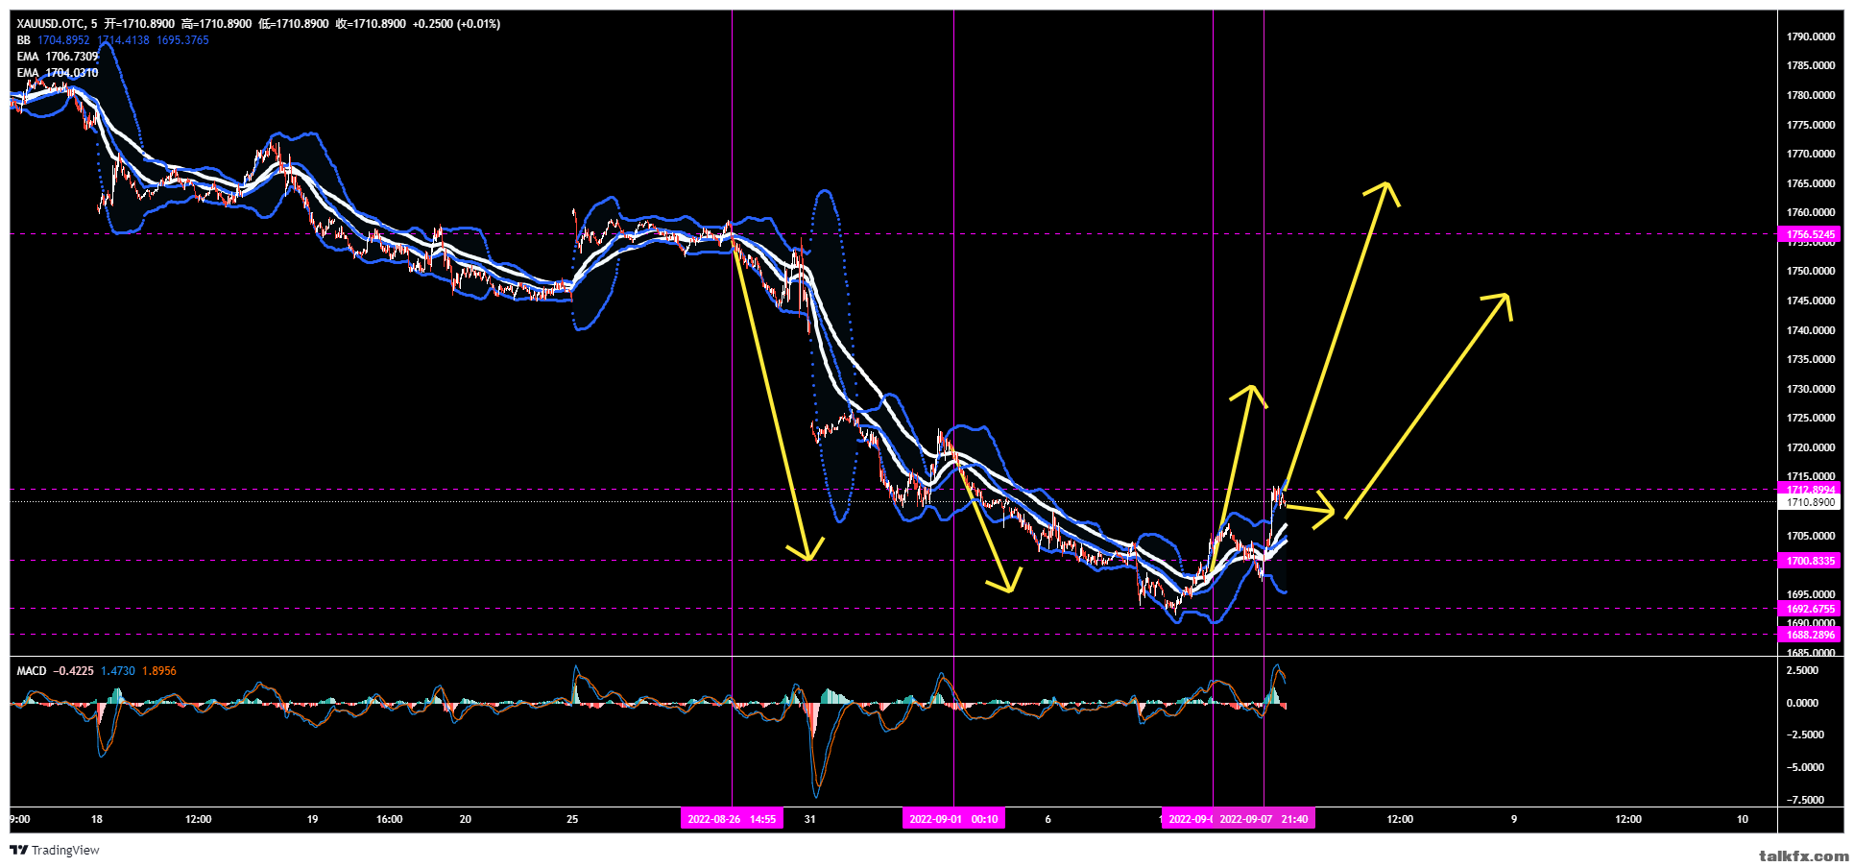Click the 2022-08-26 14:55 time marker
This screenshot has height=867, width=1854.
pyautogui.click(x=732, y=819)
